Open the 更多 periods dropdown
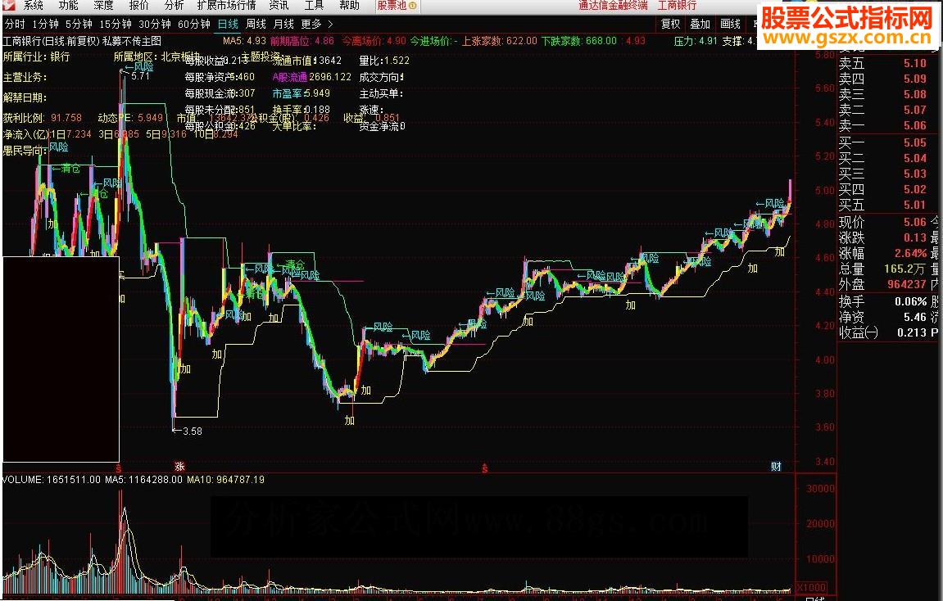Image resolution: width=943 pixels, height=601 pixels. point(311,24)
